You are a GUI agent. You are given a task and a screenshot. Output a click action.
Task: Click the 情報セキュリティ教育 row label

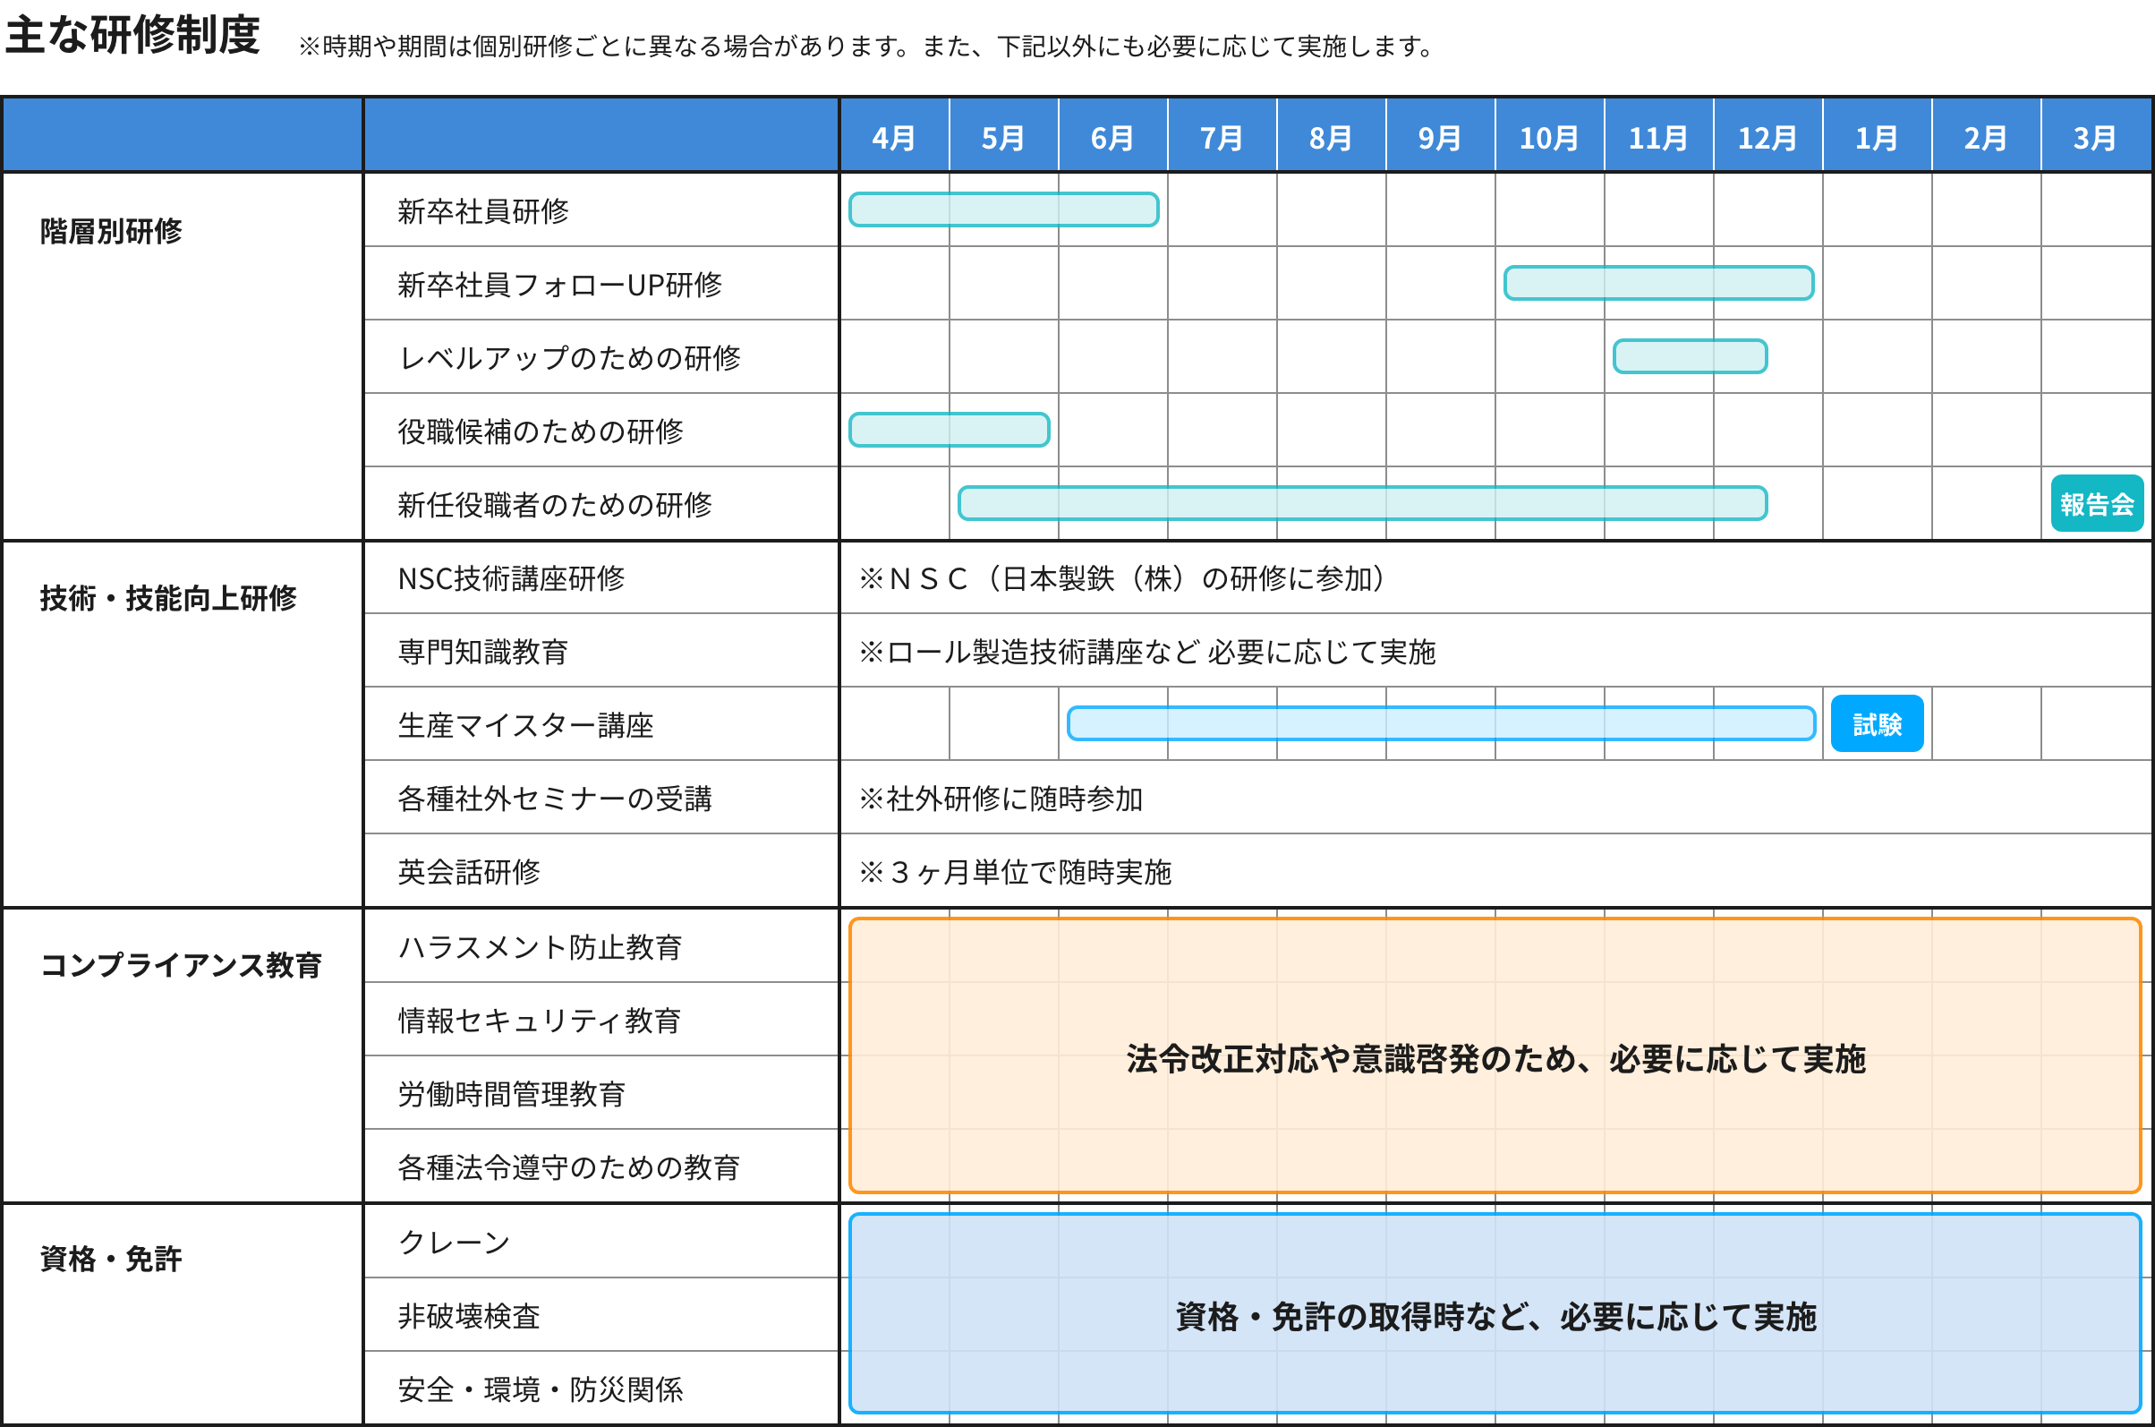pyautogui.click(x=541, y=1021)
